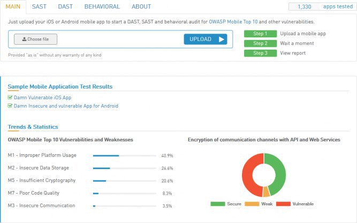Click the Step 3 badge
Image resolution: width=357 pixels, height=223 pixels.
pyautogui.click(x=260, y=53)
